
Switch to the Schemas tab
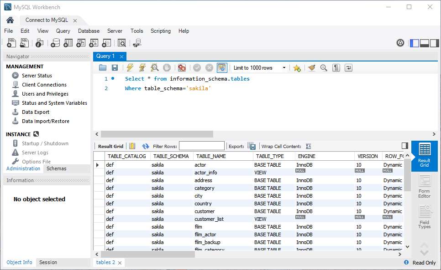pos(57,168)
